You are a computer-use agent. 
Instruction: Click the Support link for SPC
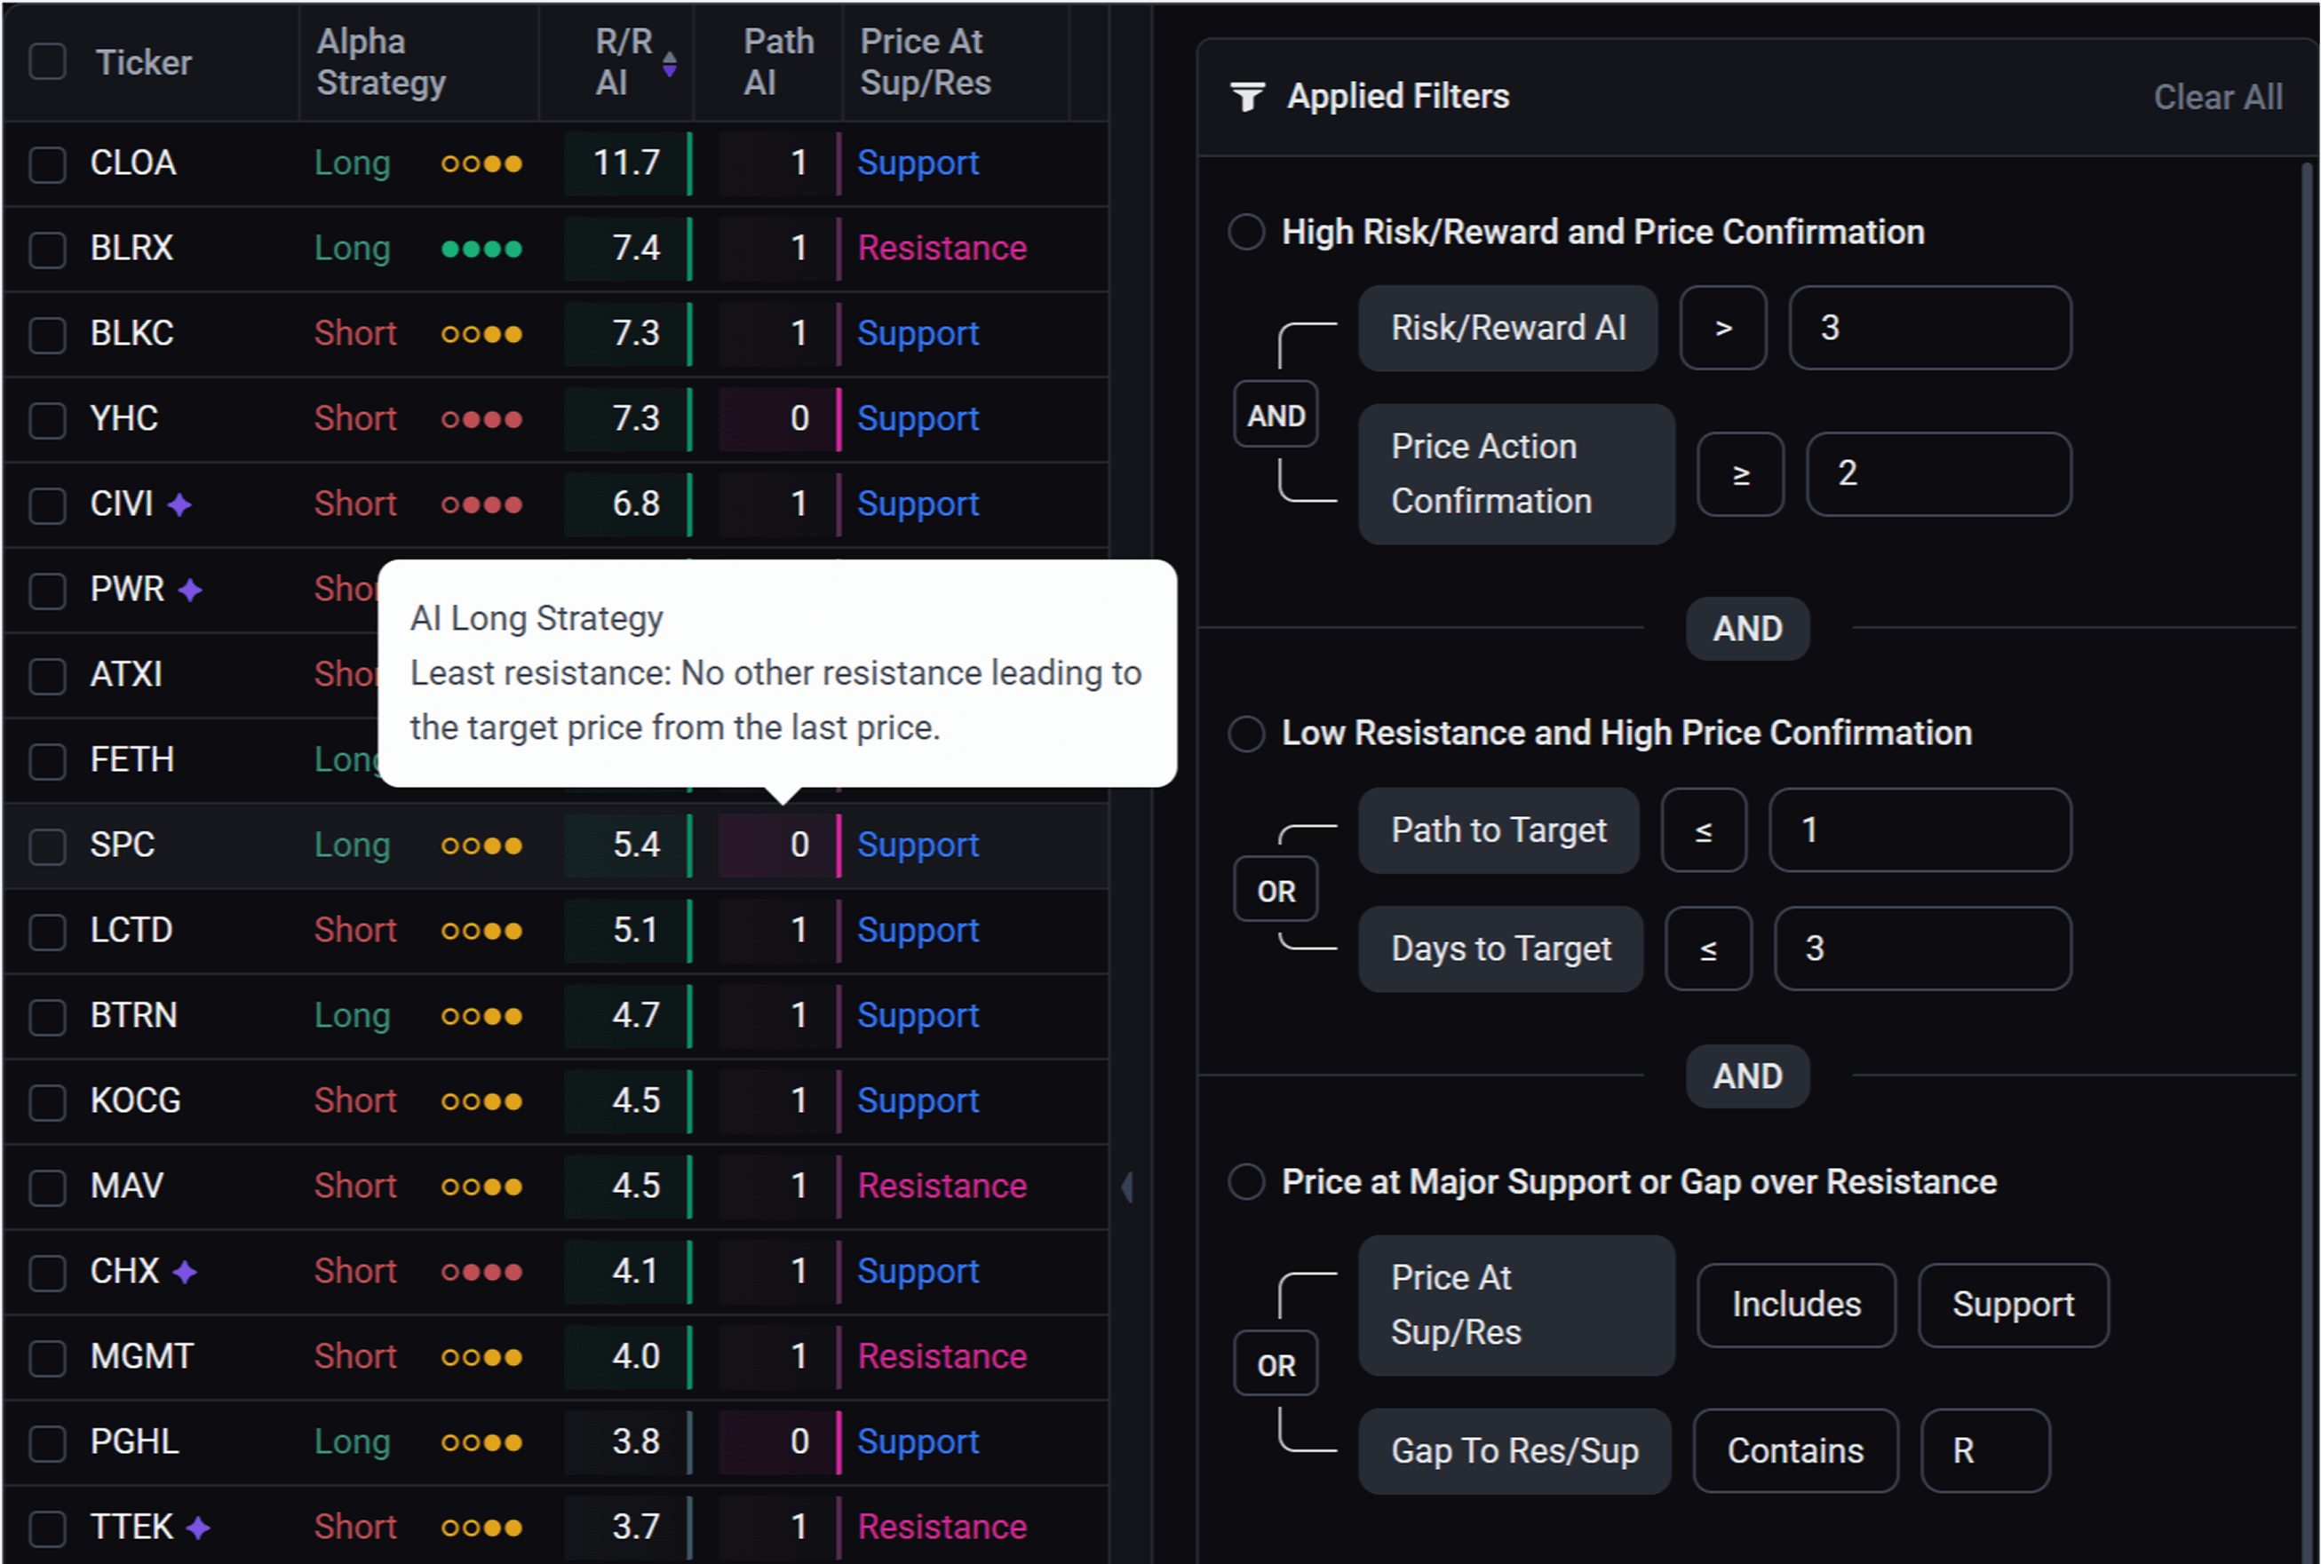(x=918, y=846)
